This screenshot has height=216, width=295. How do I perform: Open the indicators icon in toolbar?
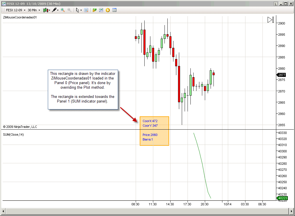(101, 10)
